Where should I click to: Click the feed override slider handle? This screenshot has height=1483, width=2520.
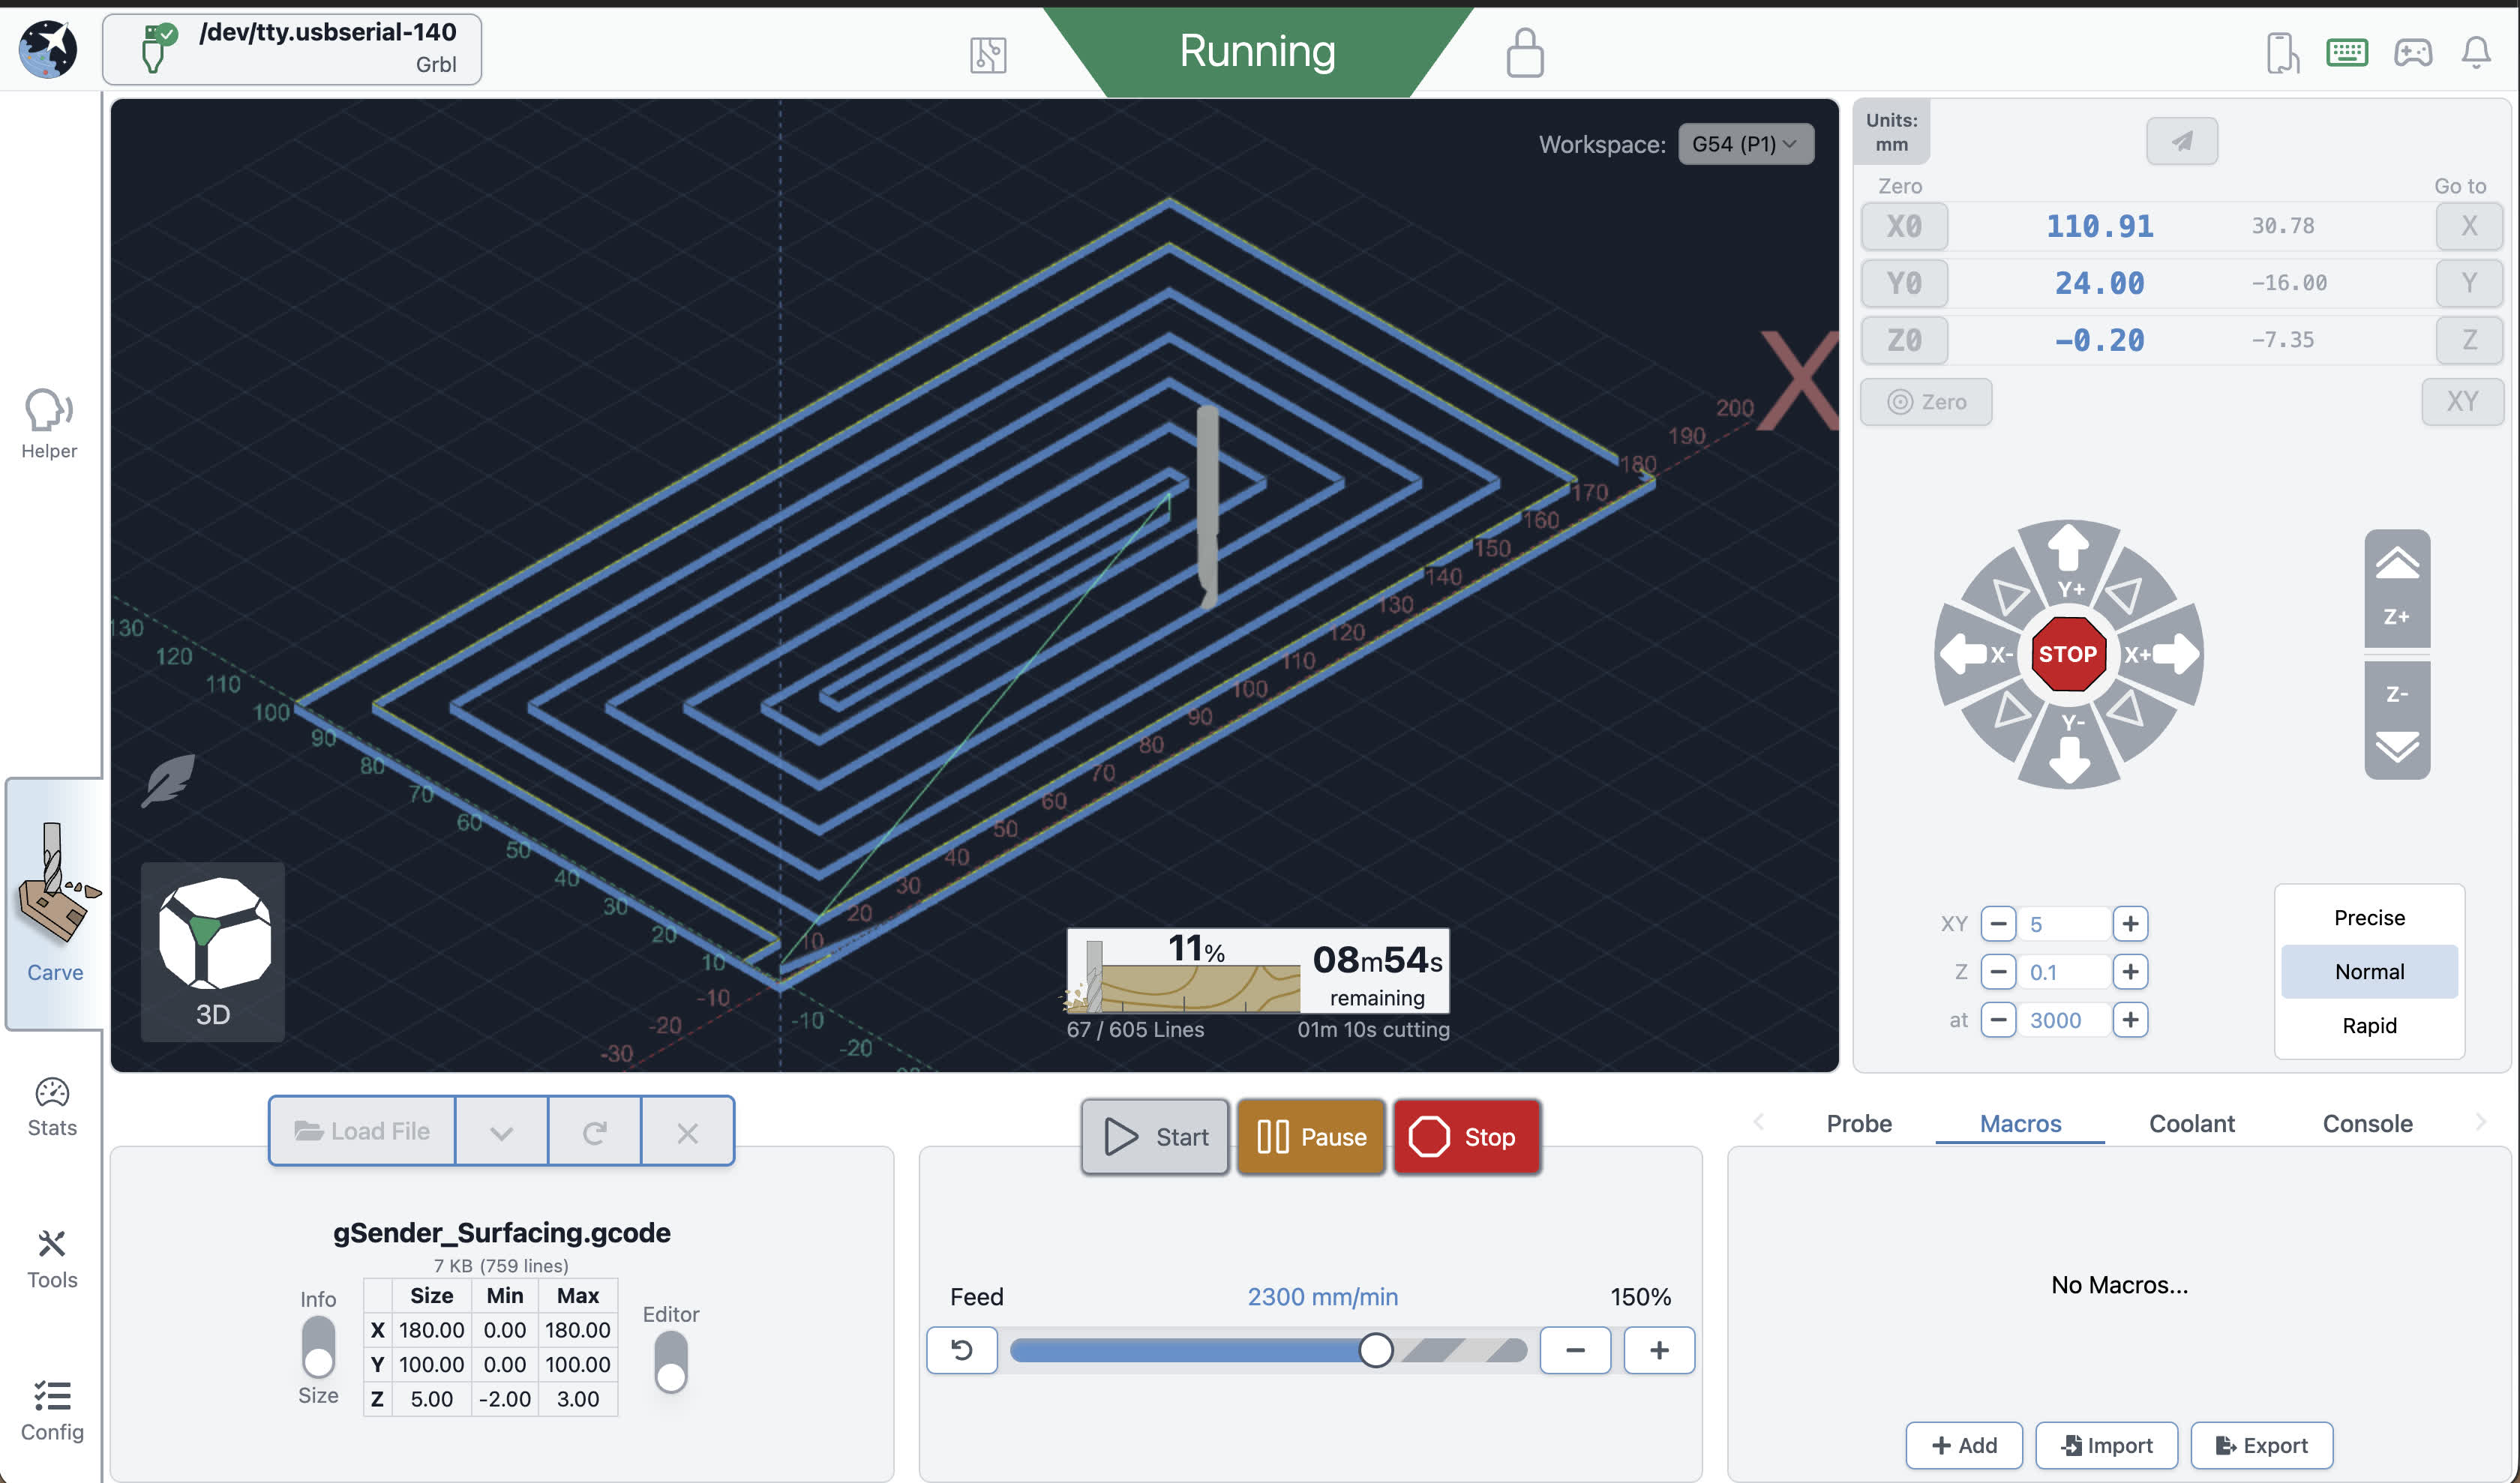click(1375, 1350)
